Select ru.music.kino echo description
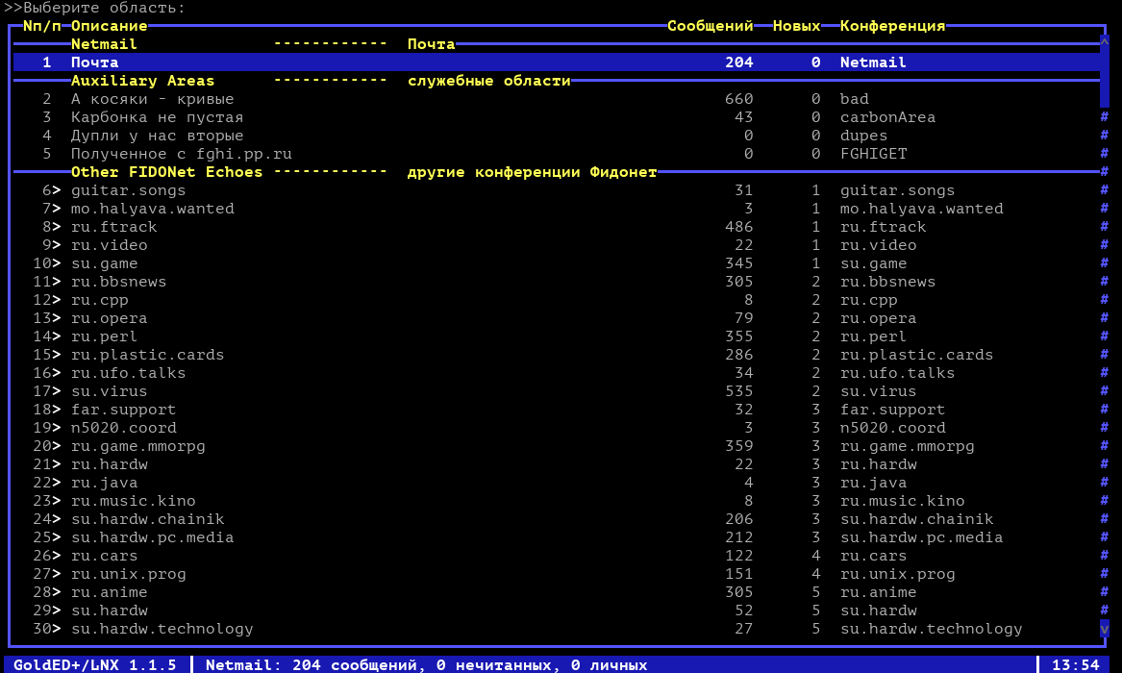Screen dimensions: 1122x673 click(x=133, y=501)
